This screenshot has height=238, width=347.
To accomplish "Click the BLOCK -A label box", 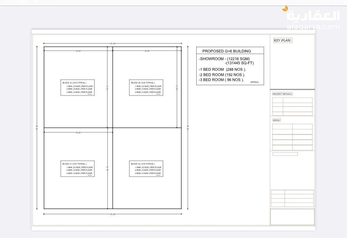I will click(77, 88).
